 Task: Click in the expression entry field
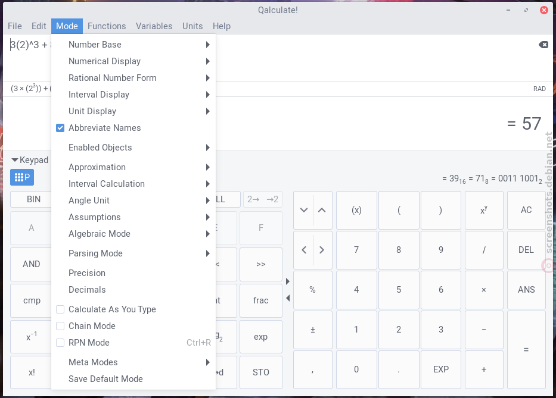point(278,57)
